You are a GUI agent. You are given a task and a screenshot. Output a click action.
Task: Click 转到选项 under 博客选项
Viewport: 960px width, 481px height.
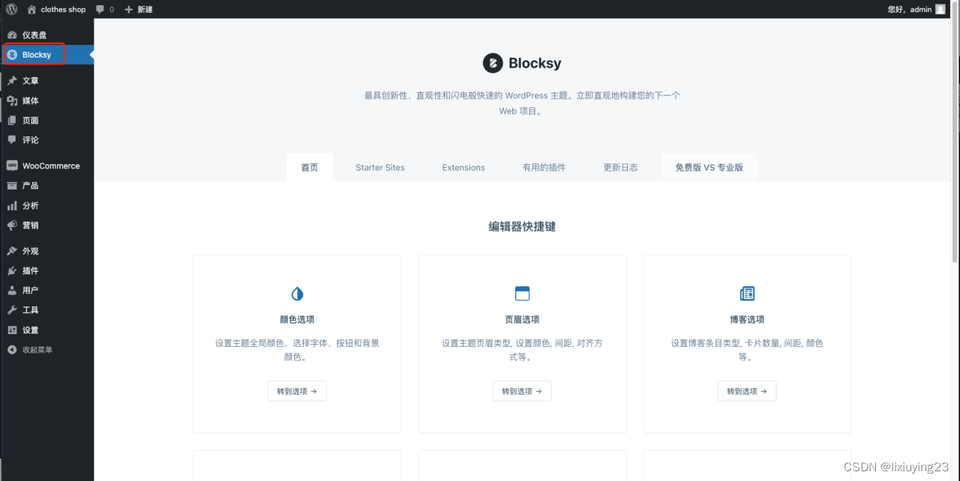pyautogui.click(x=746, y=390)
